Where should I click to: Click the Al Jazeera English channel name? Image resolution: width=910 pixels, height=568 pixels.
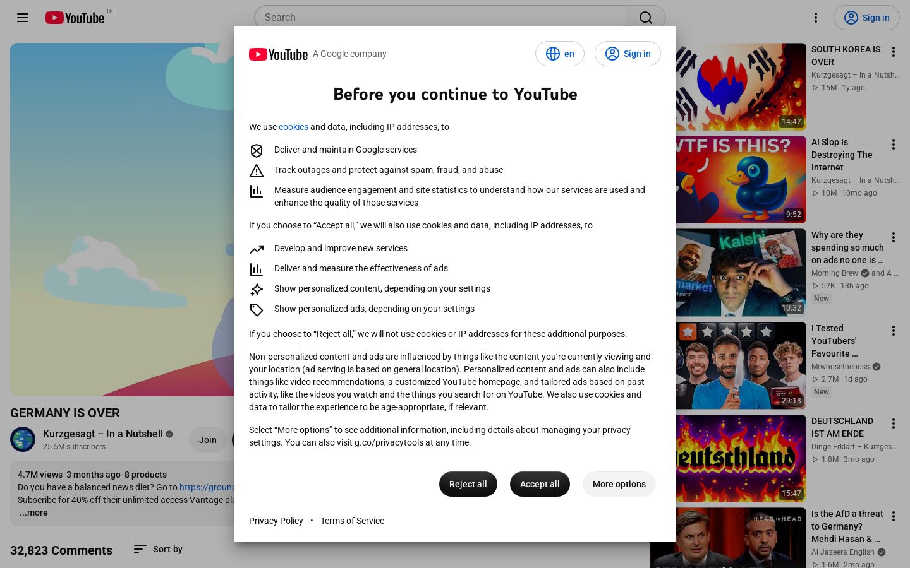(x=843, y=552)
